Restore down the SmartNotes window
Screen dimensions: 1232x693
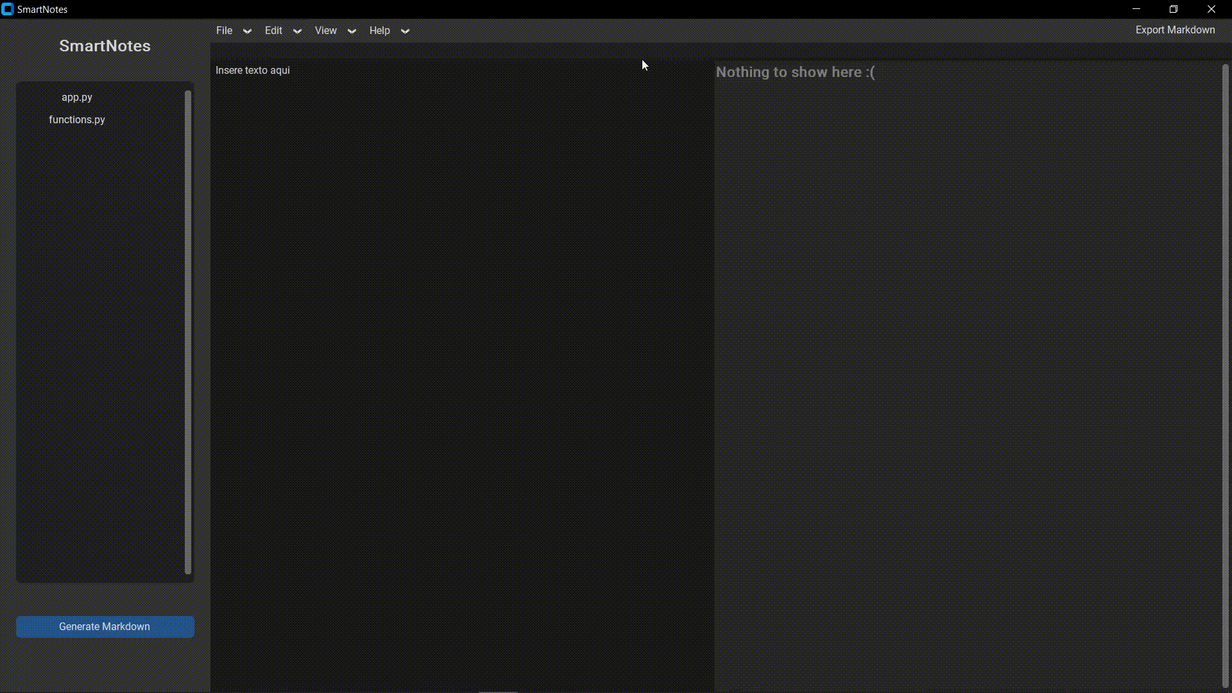tap(1174, 9)
